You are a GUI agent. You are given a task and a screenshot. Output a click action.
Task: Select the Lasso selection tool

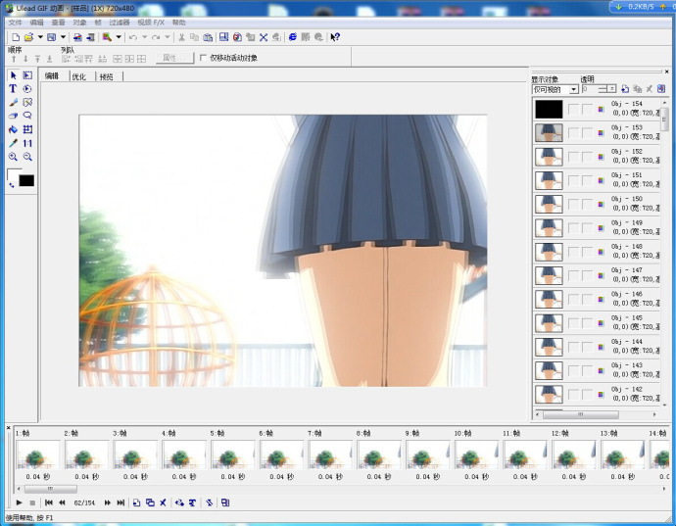click(x=27, y=116)
